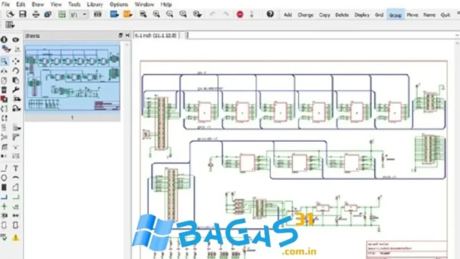Select the Info tool
This screenshot has height=259, width=460.
(x=4, y=40)
